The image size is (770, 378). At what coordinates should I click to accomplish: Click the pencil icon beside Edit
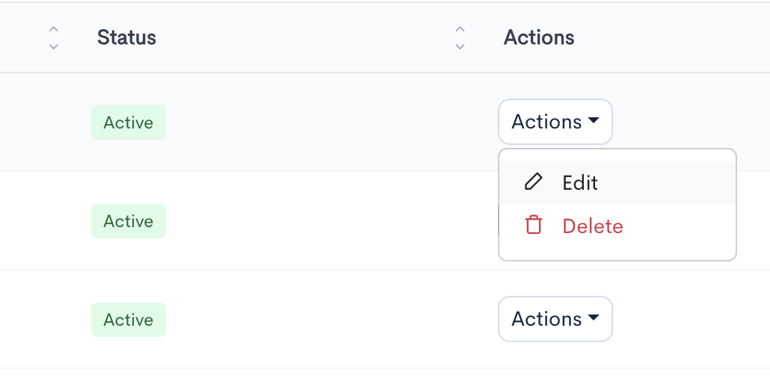pos(533,182)
